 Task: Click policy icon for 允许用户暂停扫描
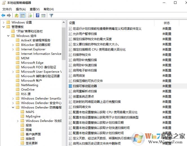coord(70,34)
